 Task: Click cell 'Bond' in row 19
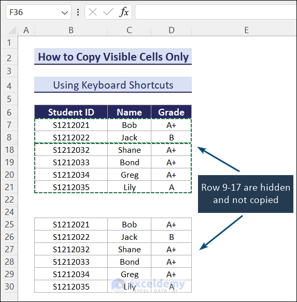[x=130, y=162]
